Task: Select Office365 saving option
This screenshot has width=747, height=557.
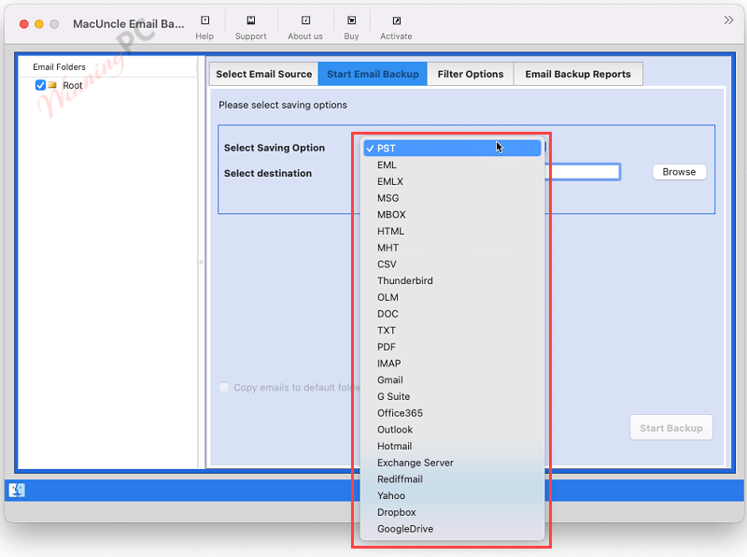Action: click(x=452, y=413)
